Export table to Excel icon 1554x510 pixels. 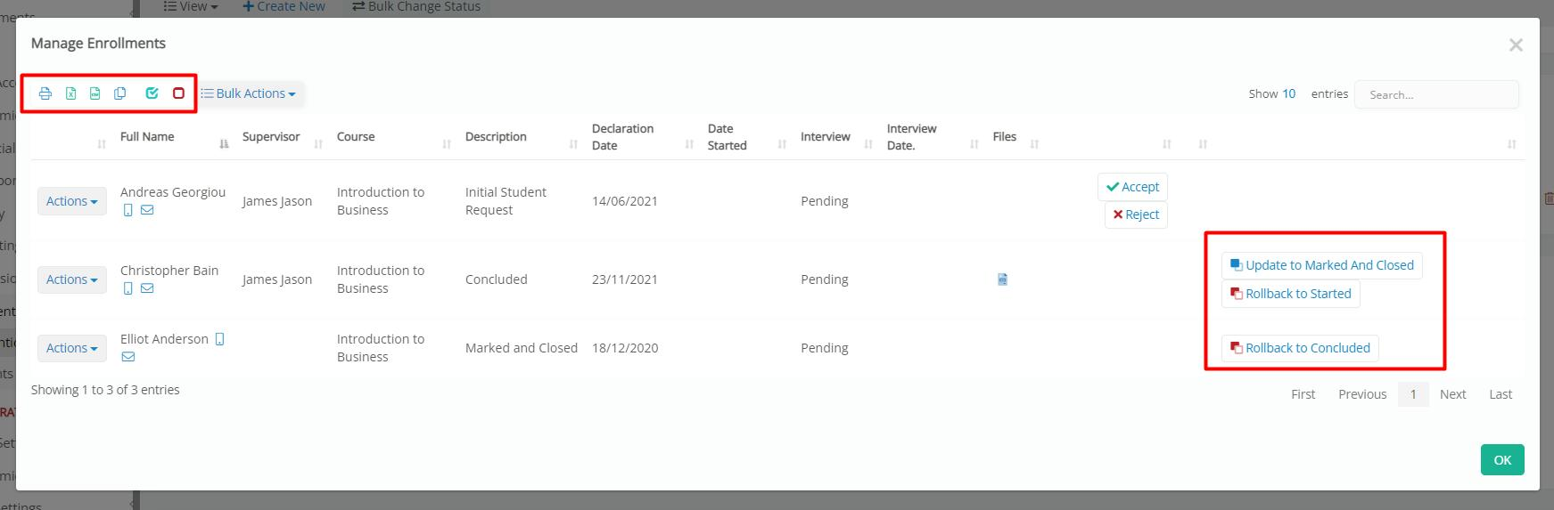click(70, 93)
